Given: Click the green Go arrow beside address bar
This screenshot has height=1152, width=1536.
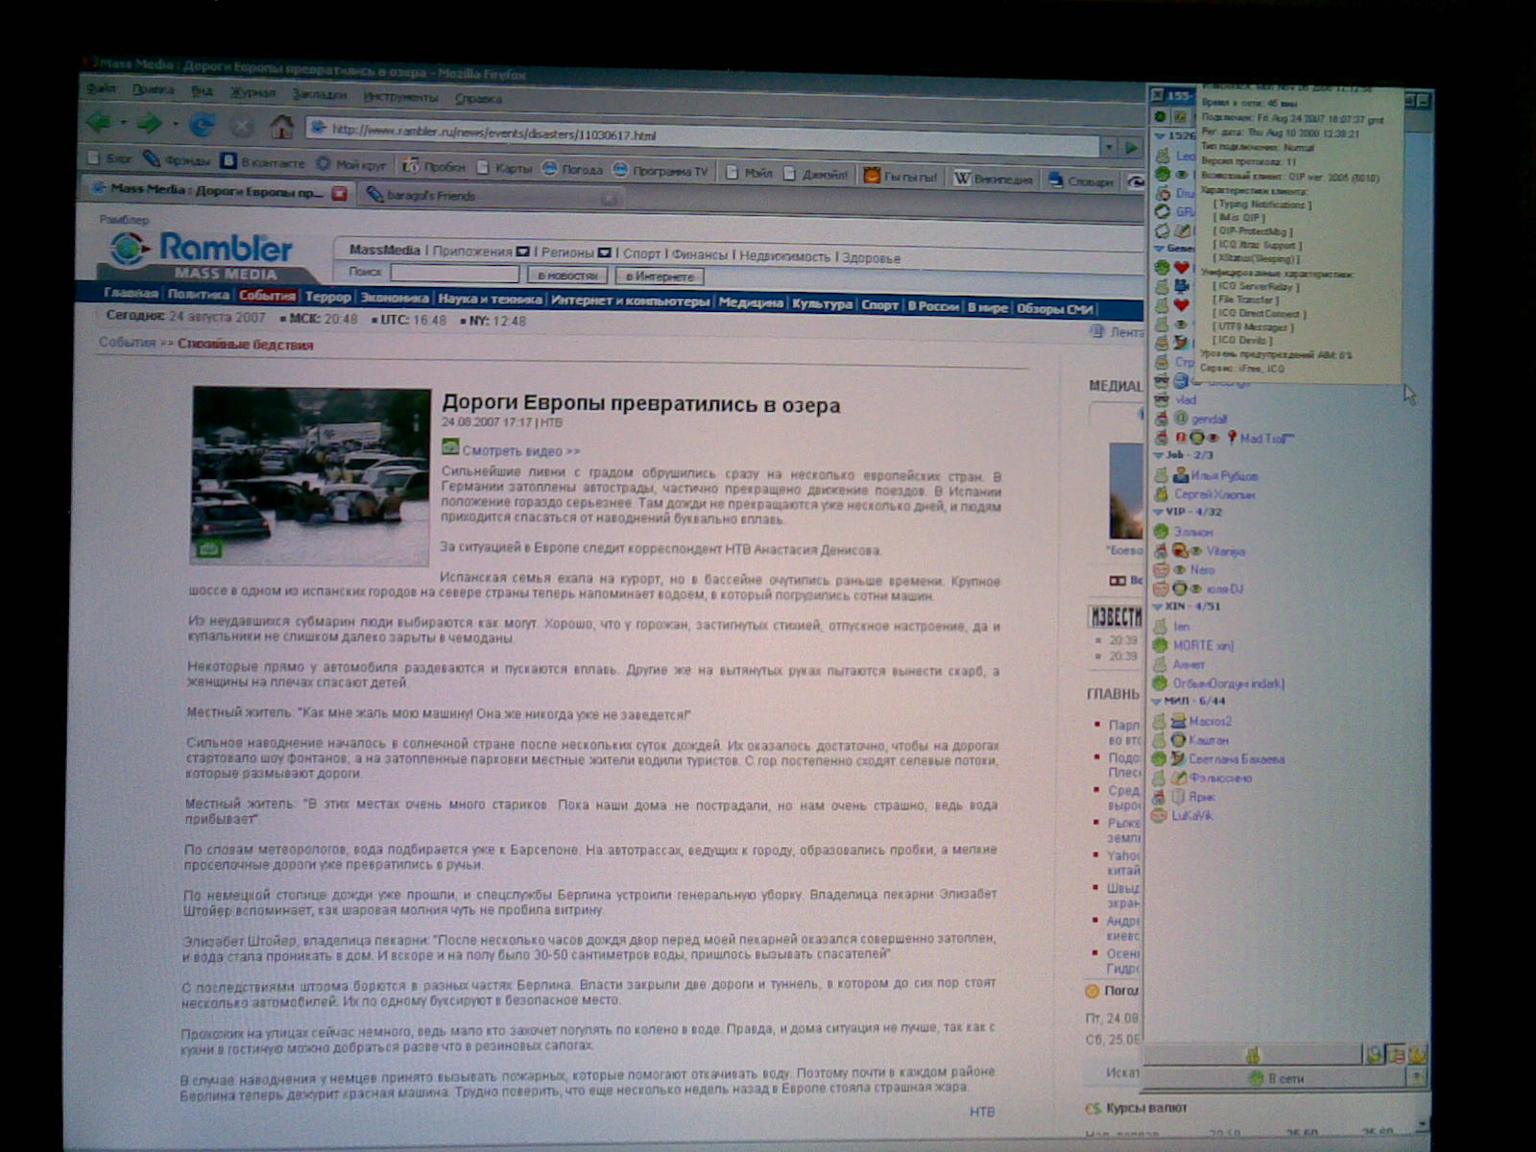Looking at the screenshot, I should [x=1131, y=147].
